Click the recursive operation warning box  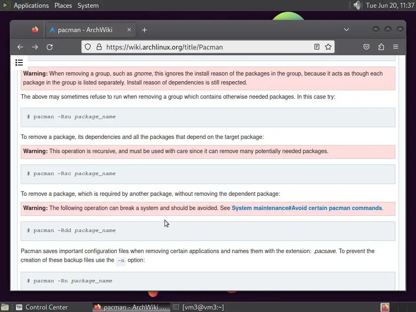pyautogui.click(x=208, y=152)
